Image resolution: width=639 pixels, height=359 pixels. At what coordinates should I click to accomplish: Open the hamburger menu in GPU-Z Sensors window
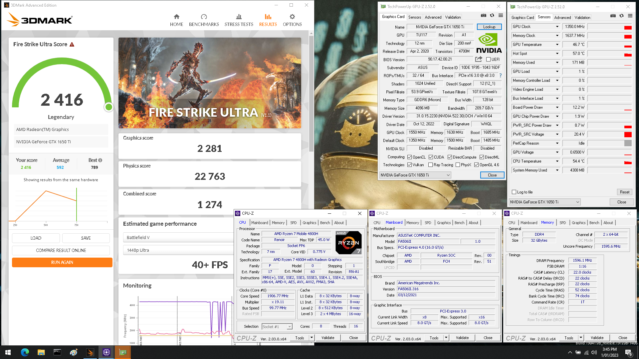[x=630, y=16]
